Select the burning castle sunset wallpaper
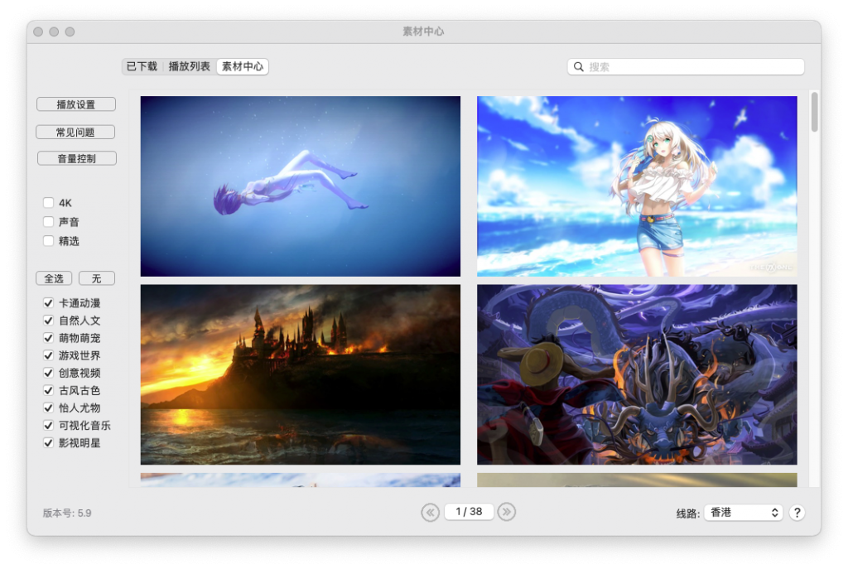The width and height of the screenshot is (848, 569). coord(300,374)
